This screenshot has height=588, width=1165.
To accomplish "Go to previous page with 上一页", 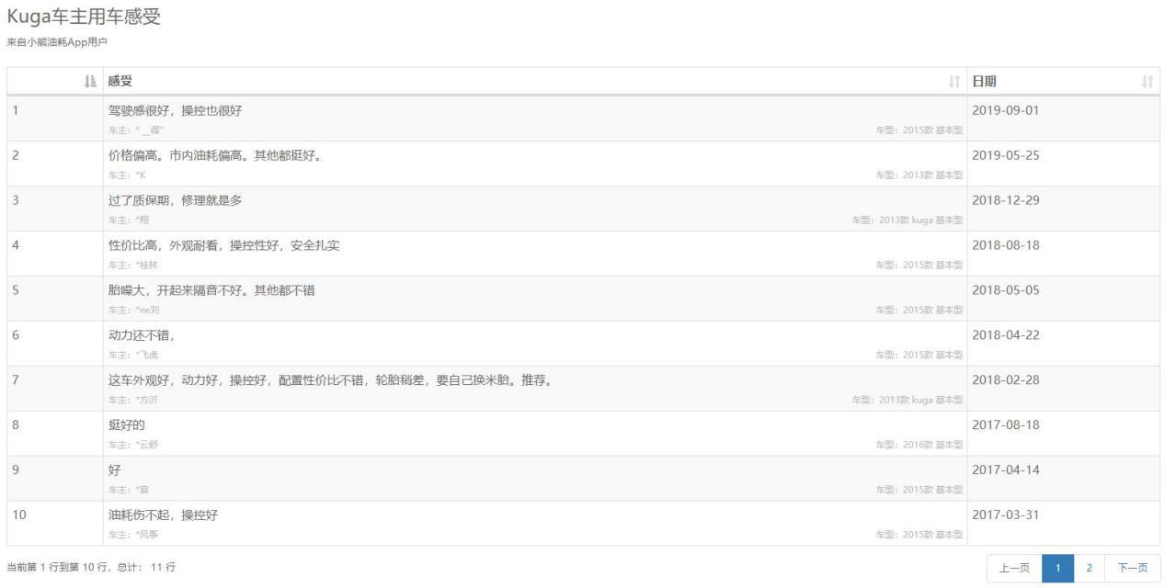I will [x=1014, y=568].
